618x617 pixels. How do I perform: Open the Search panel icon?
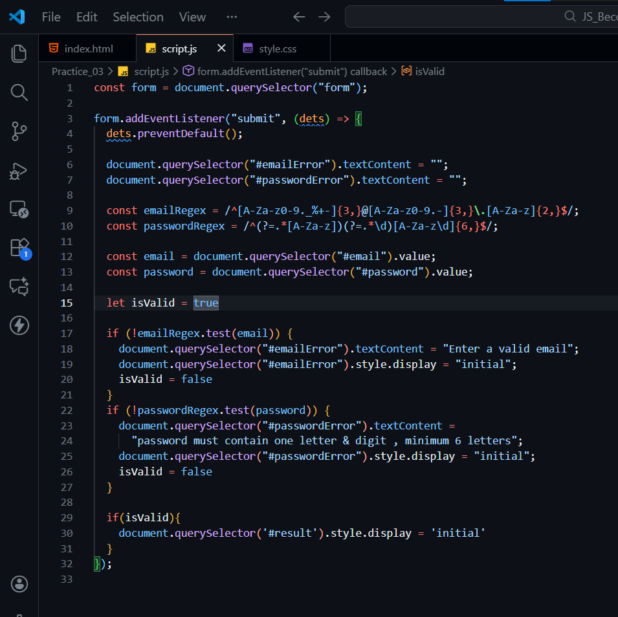tap(19, 92)
